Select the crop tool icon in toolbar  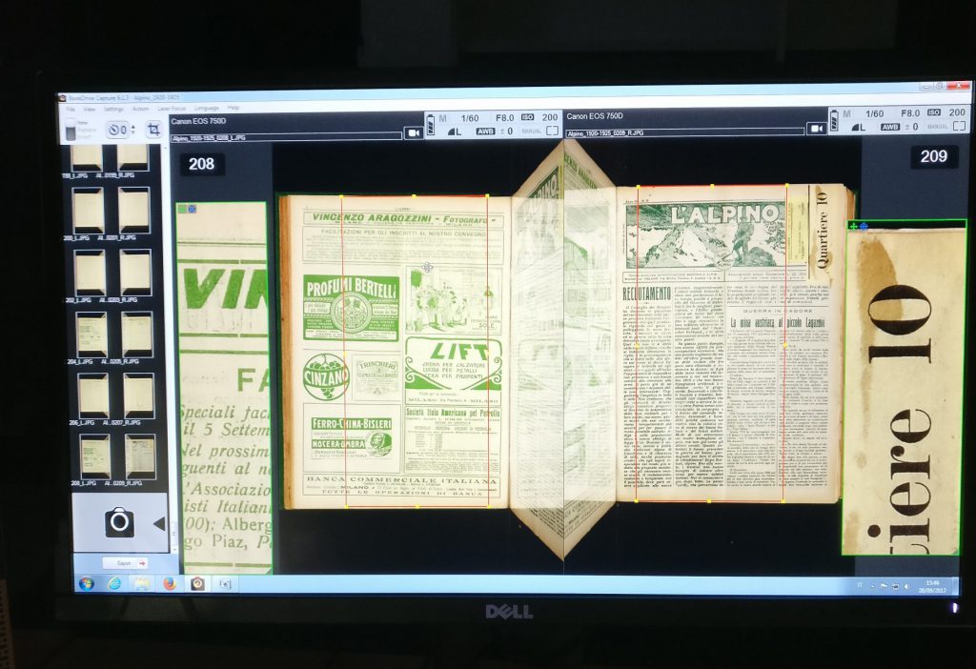click(x=153, y=130)
